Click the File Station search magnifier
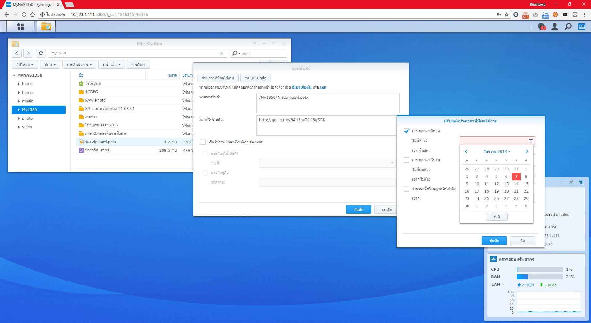Viewport: 591px width, 323px height. (x=235, y=53)
